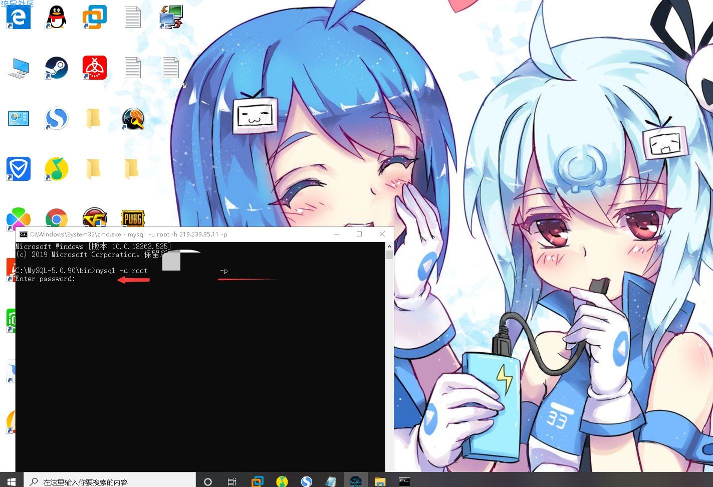
Task: Open the red firefly app shortcut
Action: coord(95,68)
